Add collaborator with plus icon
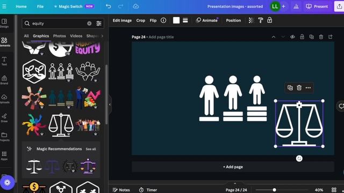This screenshot has width=344, height=193. click(283, 6)
